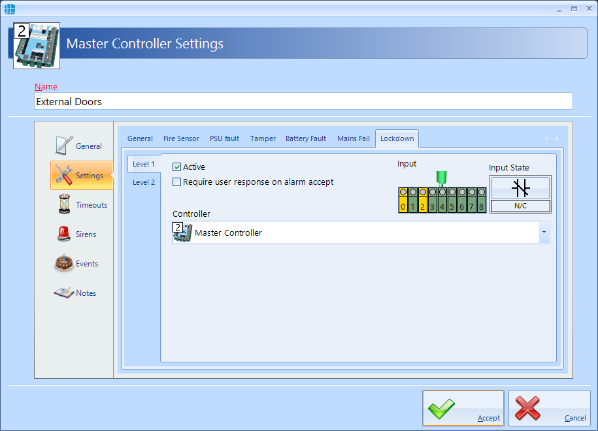Switch to the Level 2 vertical tab
This screenshot has width=598, height=431.
point(144,183)
